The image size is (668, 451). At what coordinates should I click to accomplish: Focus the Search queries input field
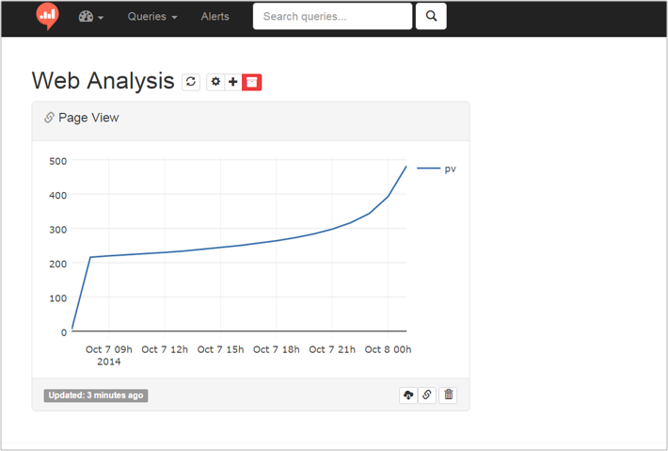click(332, 17)
